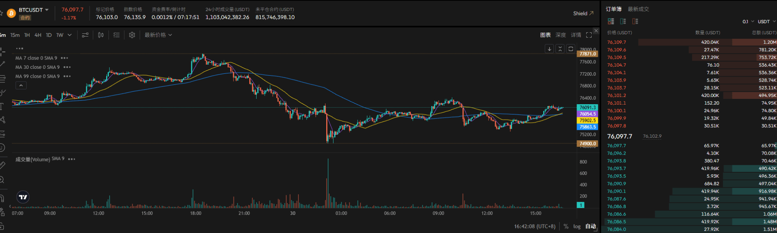Click the Bitcoin coin icon
The height and width of the screenshot is (233, 777).
coord(11,13)
